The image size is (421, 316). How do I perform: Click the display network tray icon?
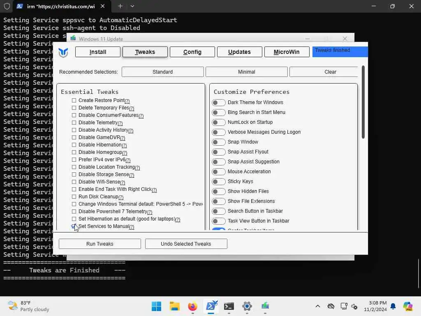[344, 306]
